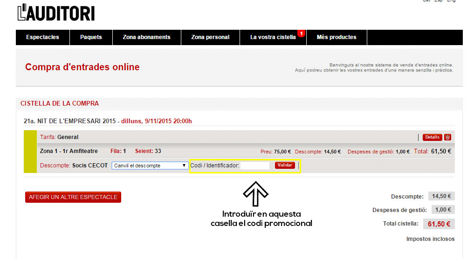Click Afegir un altre espectacle
This screenshot has width=474, height=259.
(x=73, y=197)
